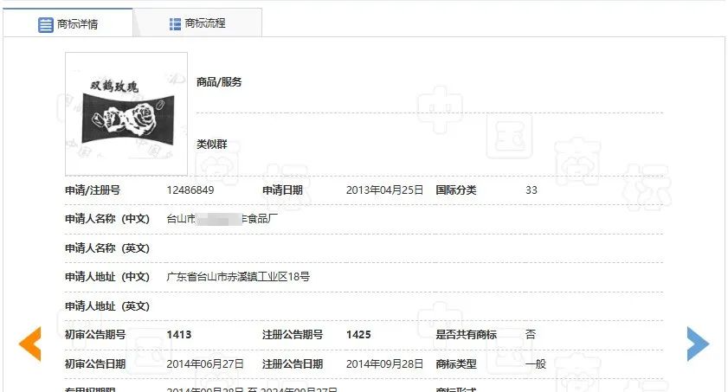Select preliminary announcement issue 1413
Viewport: 728px width, 392px height.
click(179, 335)
